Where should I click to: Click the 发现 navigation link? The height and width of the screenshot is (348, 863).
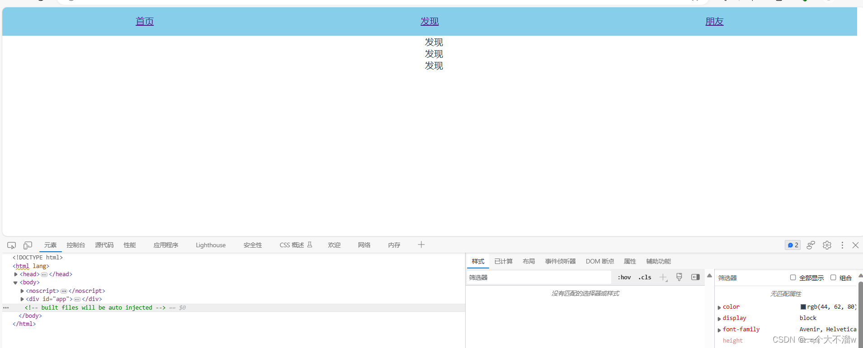429,21
